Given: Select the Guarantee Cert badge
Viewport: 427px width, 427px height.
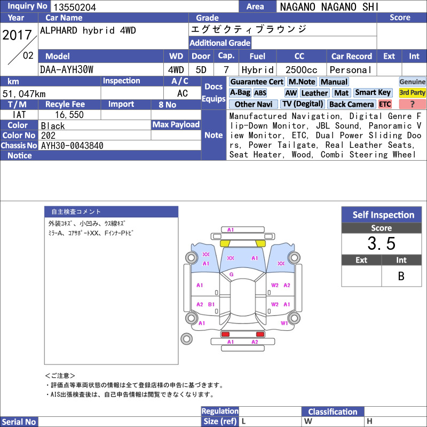Looking at the screenshot, I should 257,82.
